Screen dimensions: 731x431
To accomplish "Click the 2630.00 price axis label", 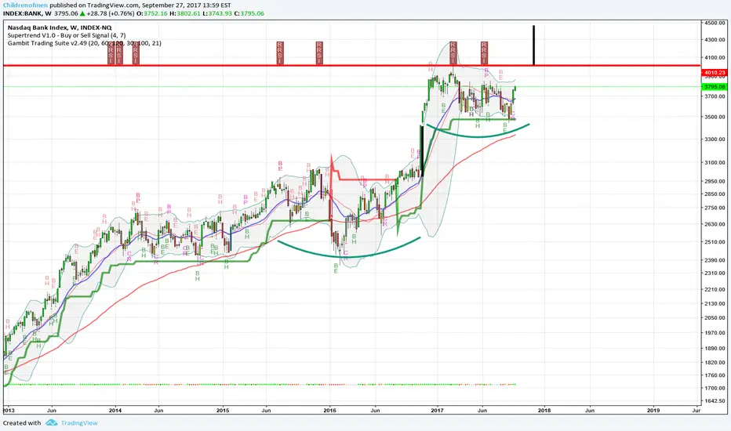I will [x=715, y=224].
